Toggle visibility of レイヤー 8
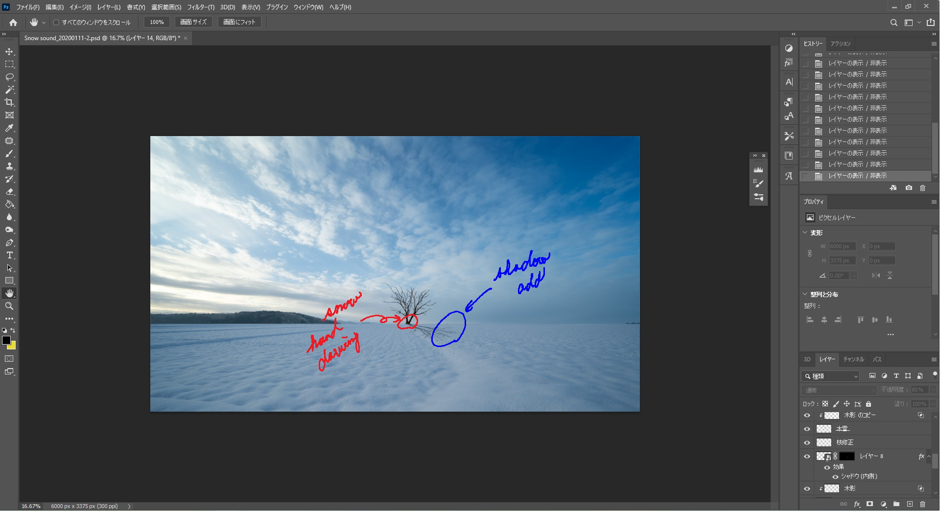 [x=807, y=457]
